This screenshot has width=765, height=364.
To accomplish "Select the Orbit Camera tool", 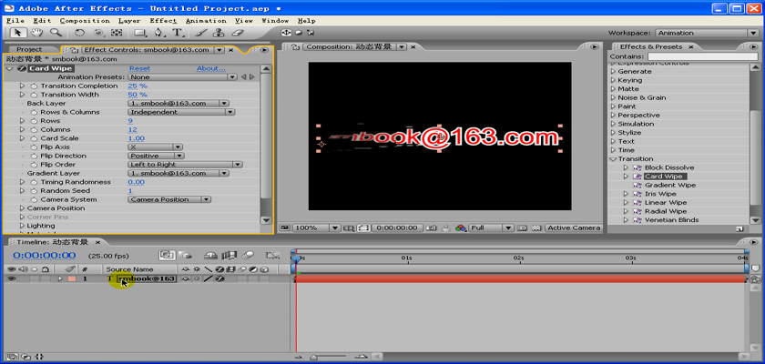I will [x=98, y=33].
